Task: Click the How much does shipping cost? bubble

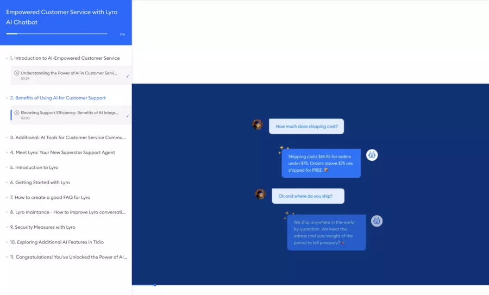Action: click(306, 126)
